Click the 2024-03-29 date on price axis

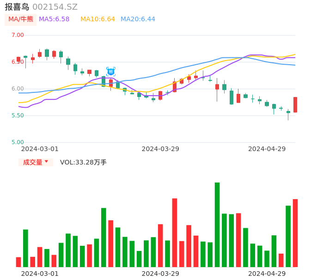click(160, 149)
